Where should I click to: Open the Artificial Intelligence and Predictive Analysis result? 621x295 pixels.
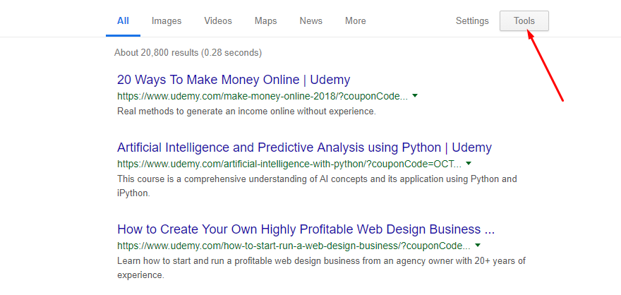tap(305, 147)
